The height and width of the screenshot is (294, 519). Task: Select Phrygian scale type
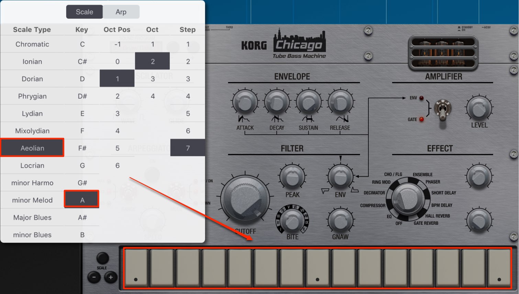[x=32, y=96]
